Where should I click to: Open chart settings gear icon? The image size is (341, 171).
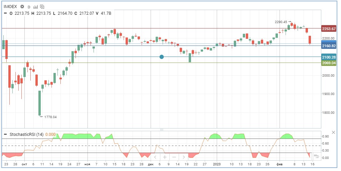click(x=22, y=7)
